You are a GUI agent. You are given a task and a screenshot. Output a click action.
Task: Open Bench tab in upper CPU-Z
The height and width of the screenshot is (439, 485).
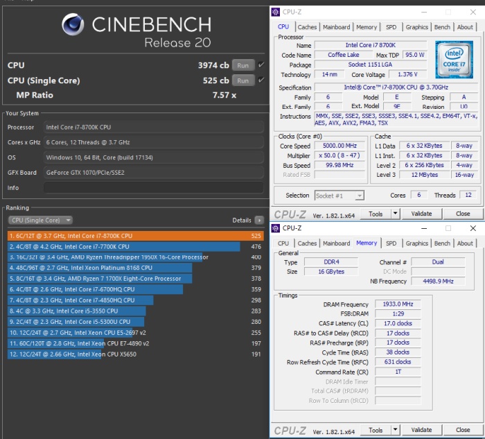(442, 27)
